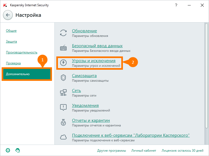The height and width of the screenshot is (156, 209).
Task: Click the lightning bolt threats icon
Action: tap(63, 62)
